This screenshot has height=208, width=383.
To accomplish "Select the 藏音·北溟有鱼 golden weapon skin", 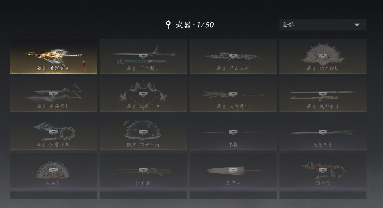I will 53,56.
